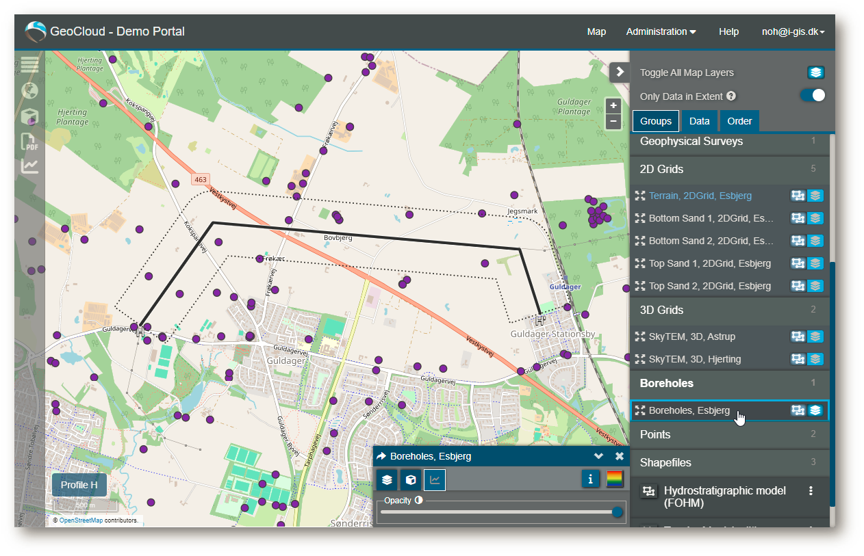Image resolution: width=864 pixels, height=556 pixels.
Task: Expand the Geophysical Surveys group
Action: coord(729,142)
